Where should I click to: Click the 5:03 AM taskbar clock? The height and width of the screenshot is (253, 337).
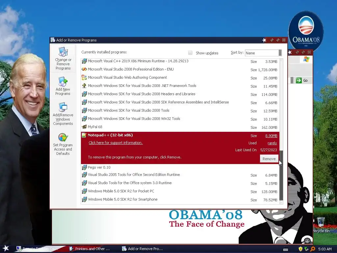(325, 249)
